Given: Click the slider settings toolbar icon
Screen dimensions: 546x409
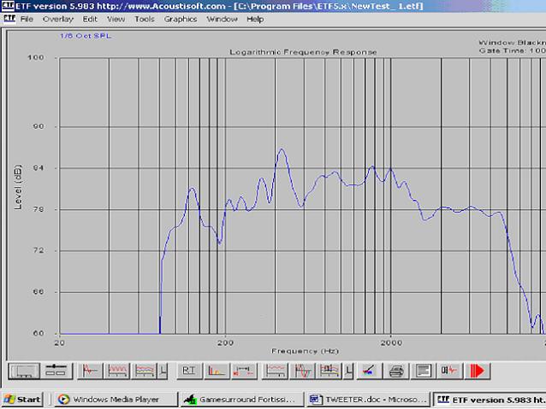Looking at the screenshot, I should coord(56,371).
